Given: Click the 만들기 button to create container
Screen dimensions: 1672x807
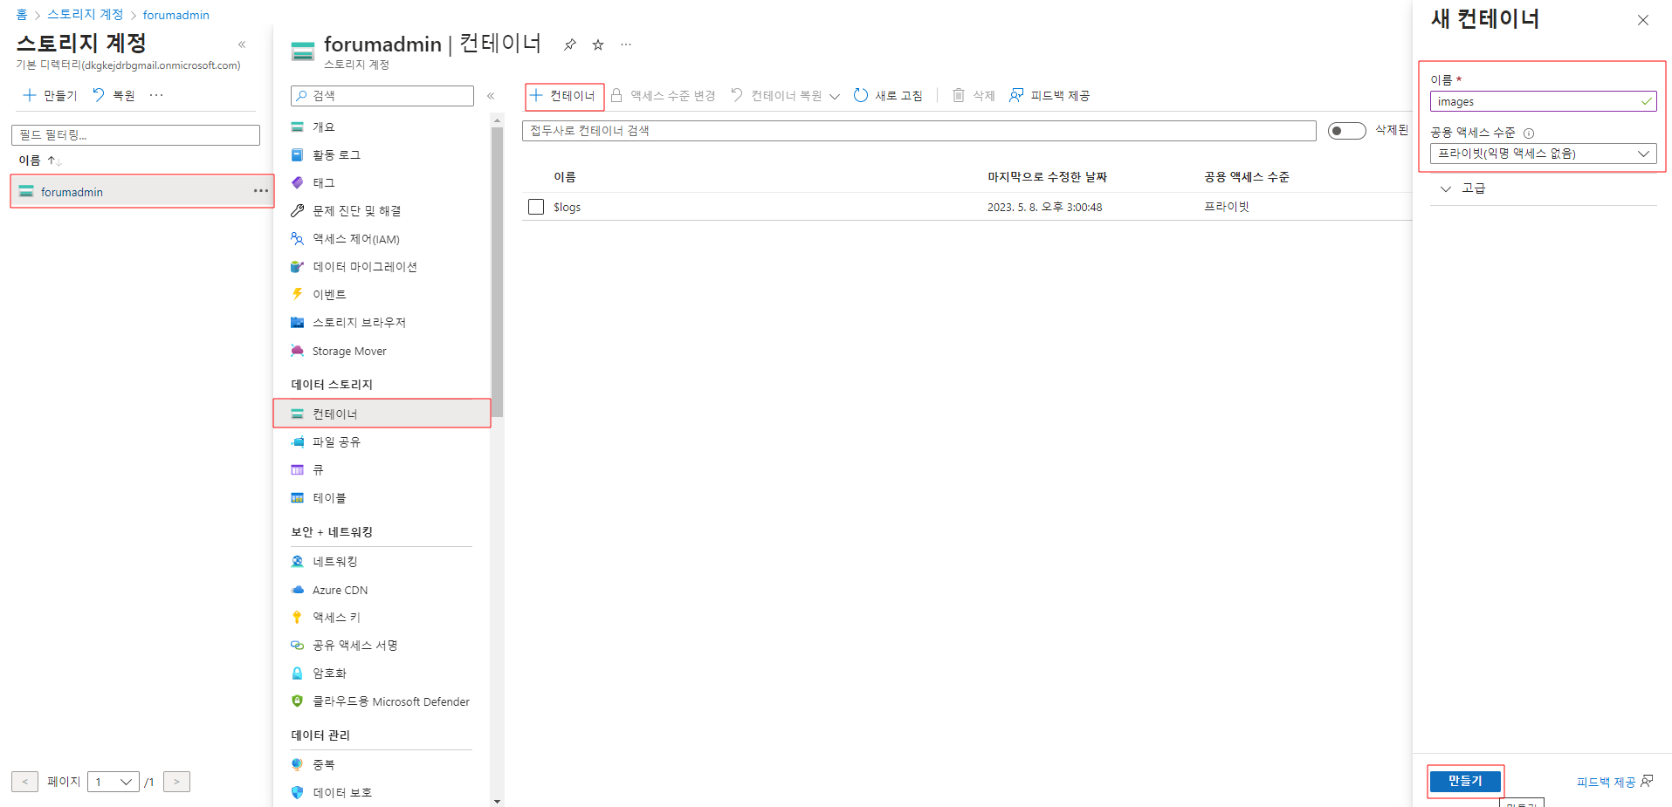Looking at the screenshot, I should pyautogui.click(x=1465, y=781).
